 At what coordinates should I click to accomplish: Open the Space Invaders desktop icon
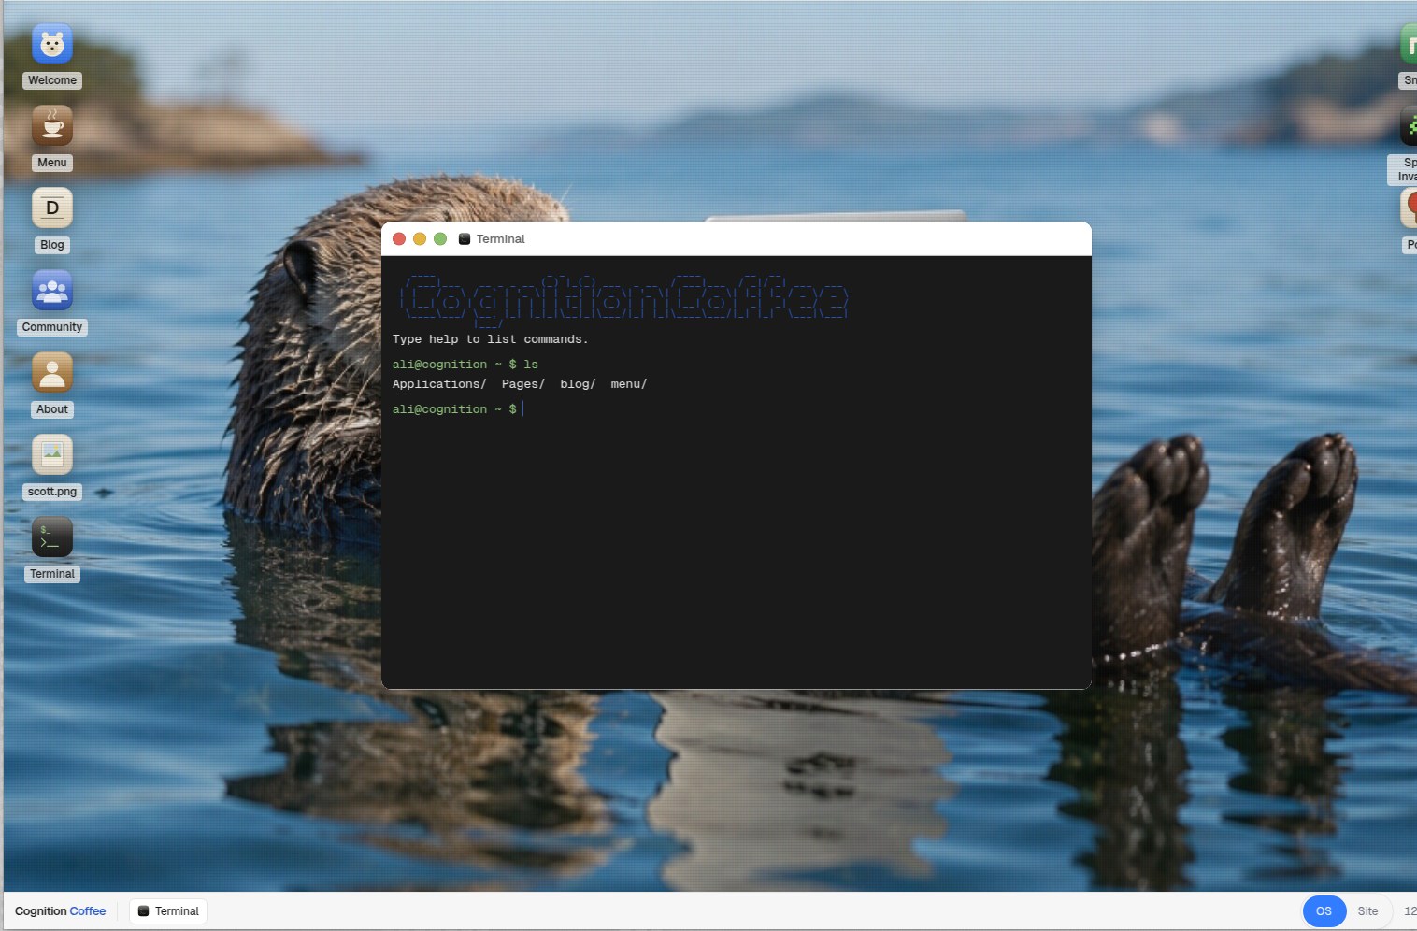pyautogui.click(x=1408, y=126)
